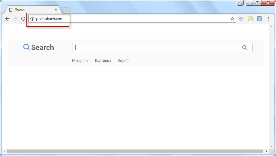276x156 pixels.
Task: Click the blue Search logo
Action: coord(39,47)
